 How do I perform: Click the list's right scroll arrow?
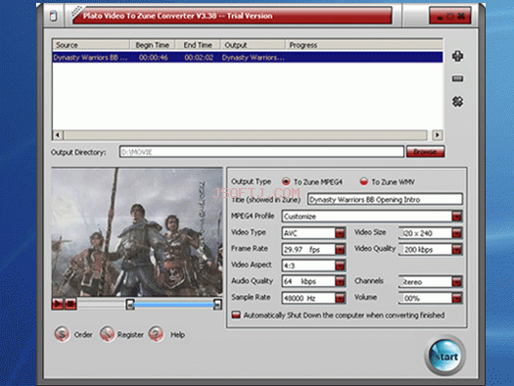click(438, 135)
